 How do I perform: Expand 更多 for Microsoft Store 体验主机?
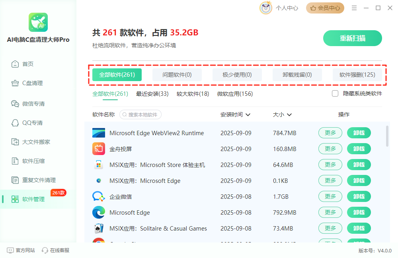pyautogui.click(x=330, y=165)
